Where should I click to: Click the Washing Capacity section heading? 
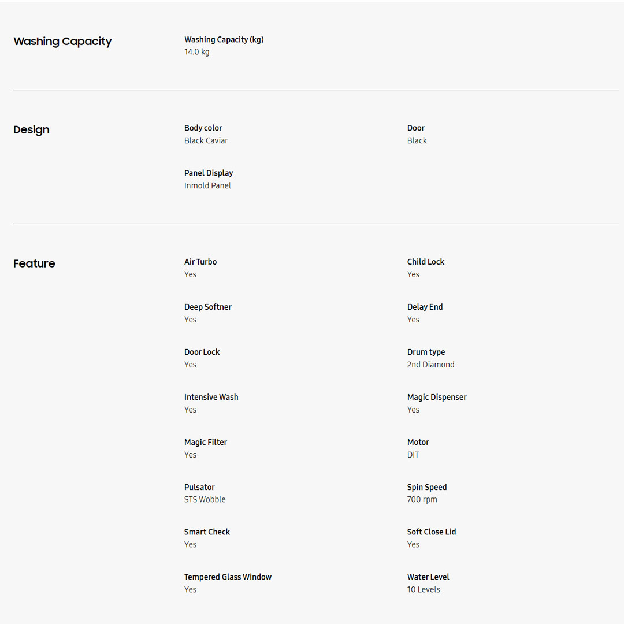click(62, 42)
